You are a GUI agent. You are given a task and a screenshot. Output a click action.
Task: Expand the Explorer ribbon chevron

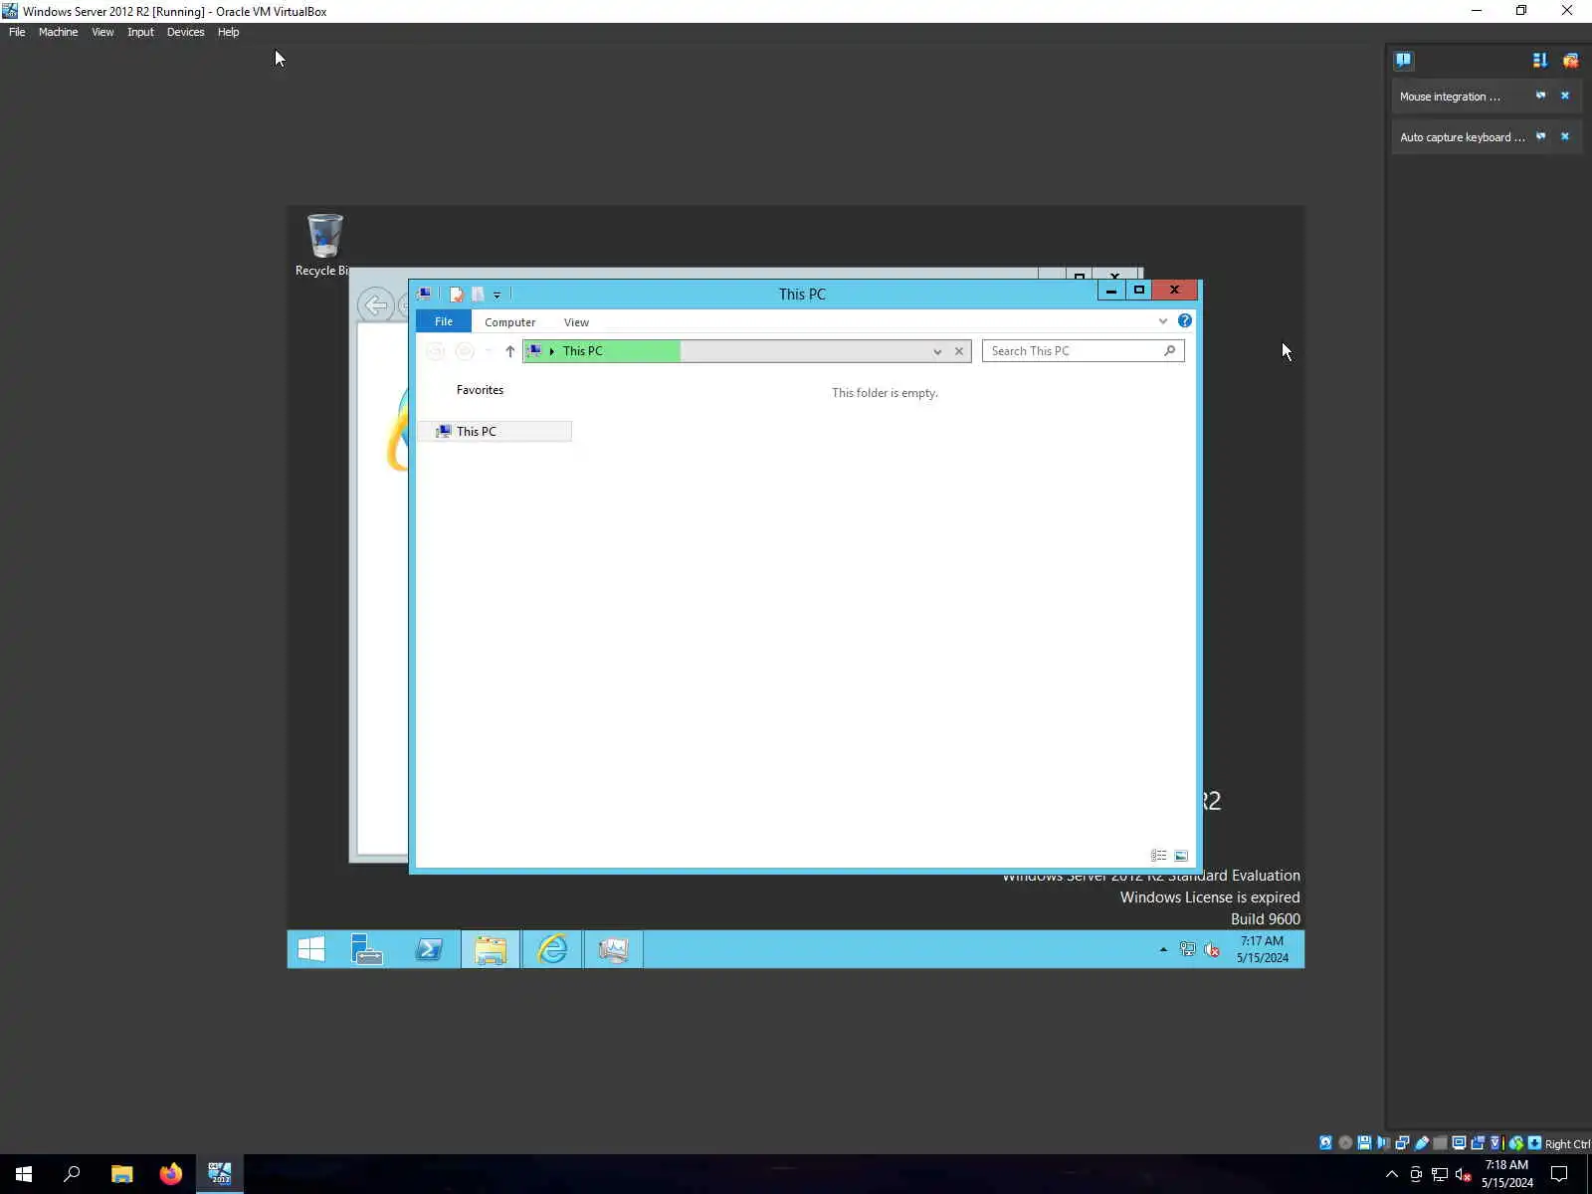pos(1163,320)
